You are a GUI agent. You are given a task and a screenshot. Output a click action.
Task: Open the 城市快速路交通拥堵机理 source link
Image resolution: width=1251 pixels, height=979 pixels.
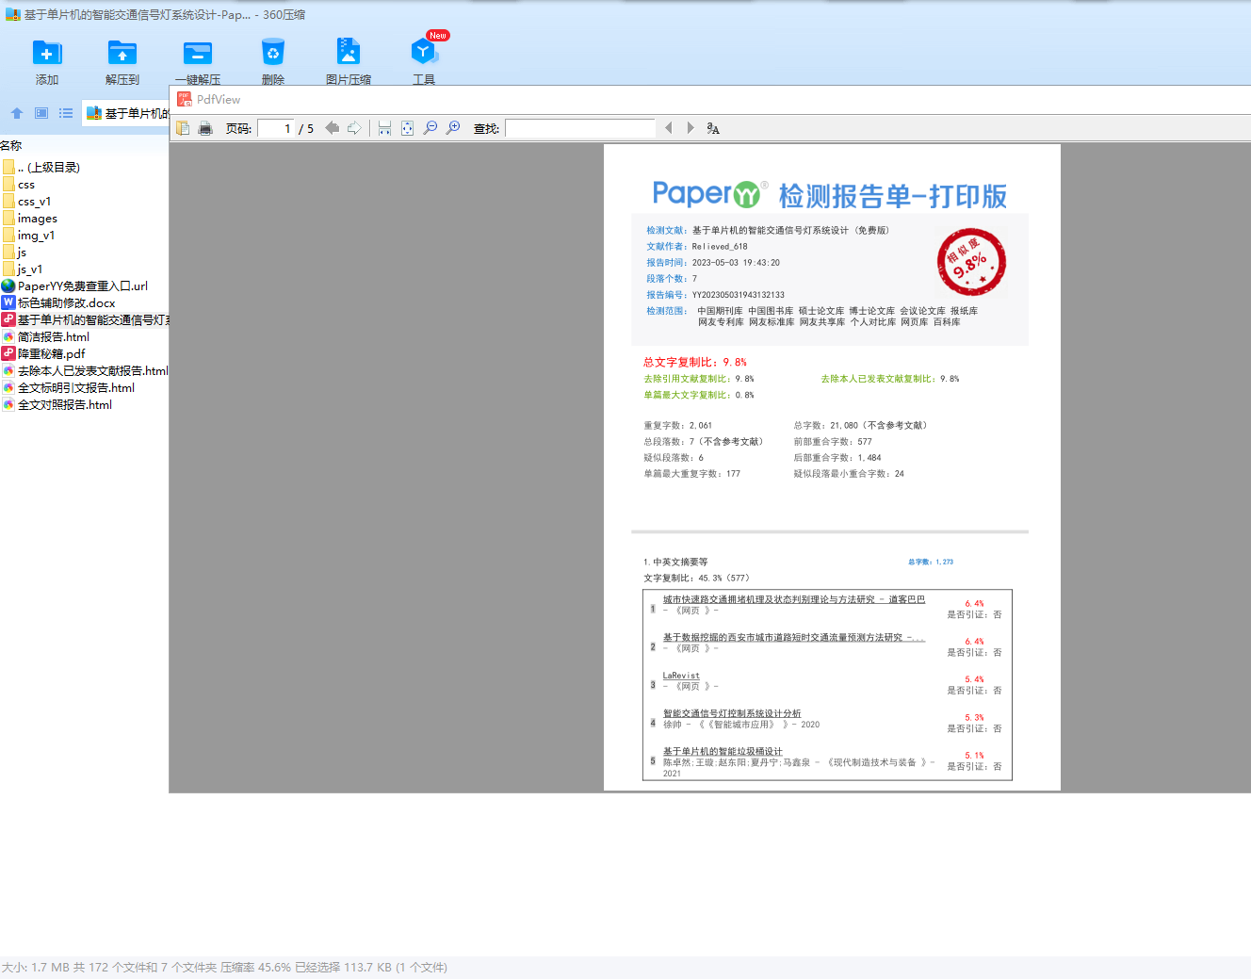click(794, 599)
